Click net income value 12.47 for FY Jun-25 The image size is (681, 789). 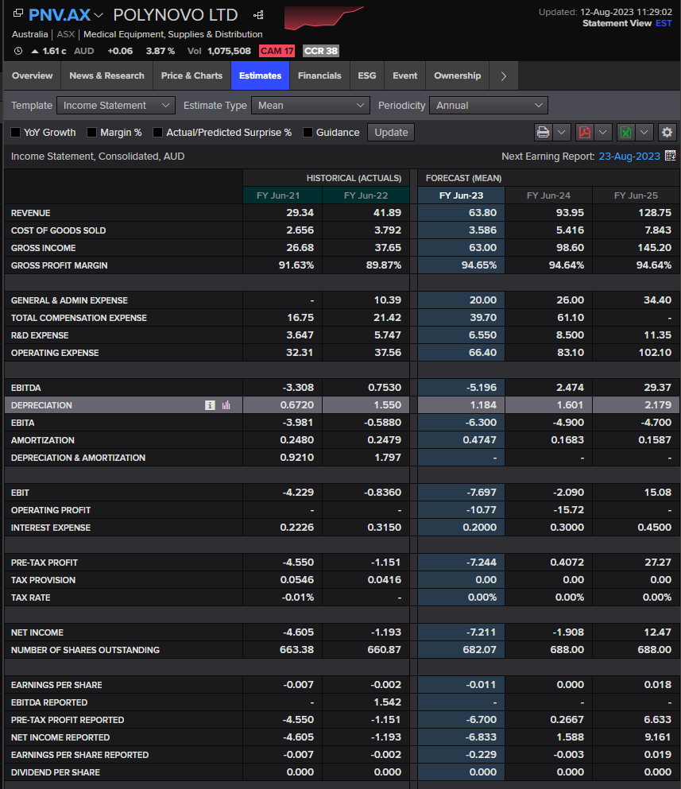coord(657,632)
